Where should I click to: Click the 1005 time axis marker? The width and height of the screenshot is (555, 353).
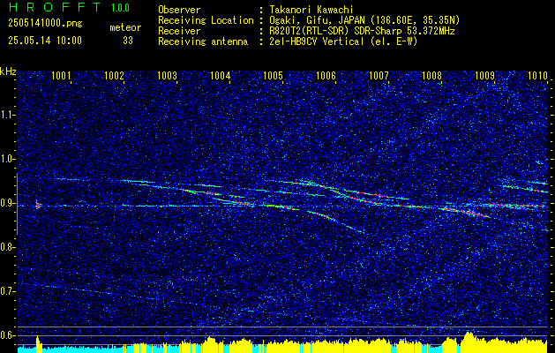[274, 75]
